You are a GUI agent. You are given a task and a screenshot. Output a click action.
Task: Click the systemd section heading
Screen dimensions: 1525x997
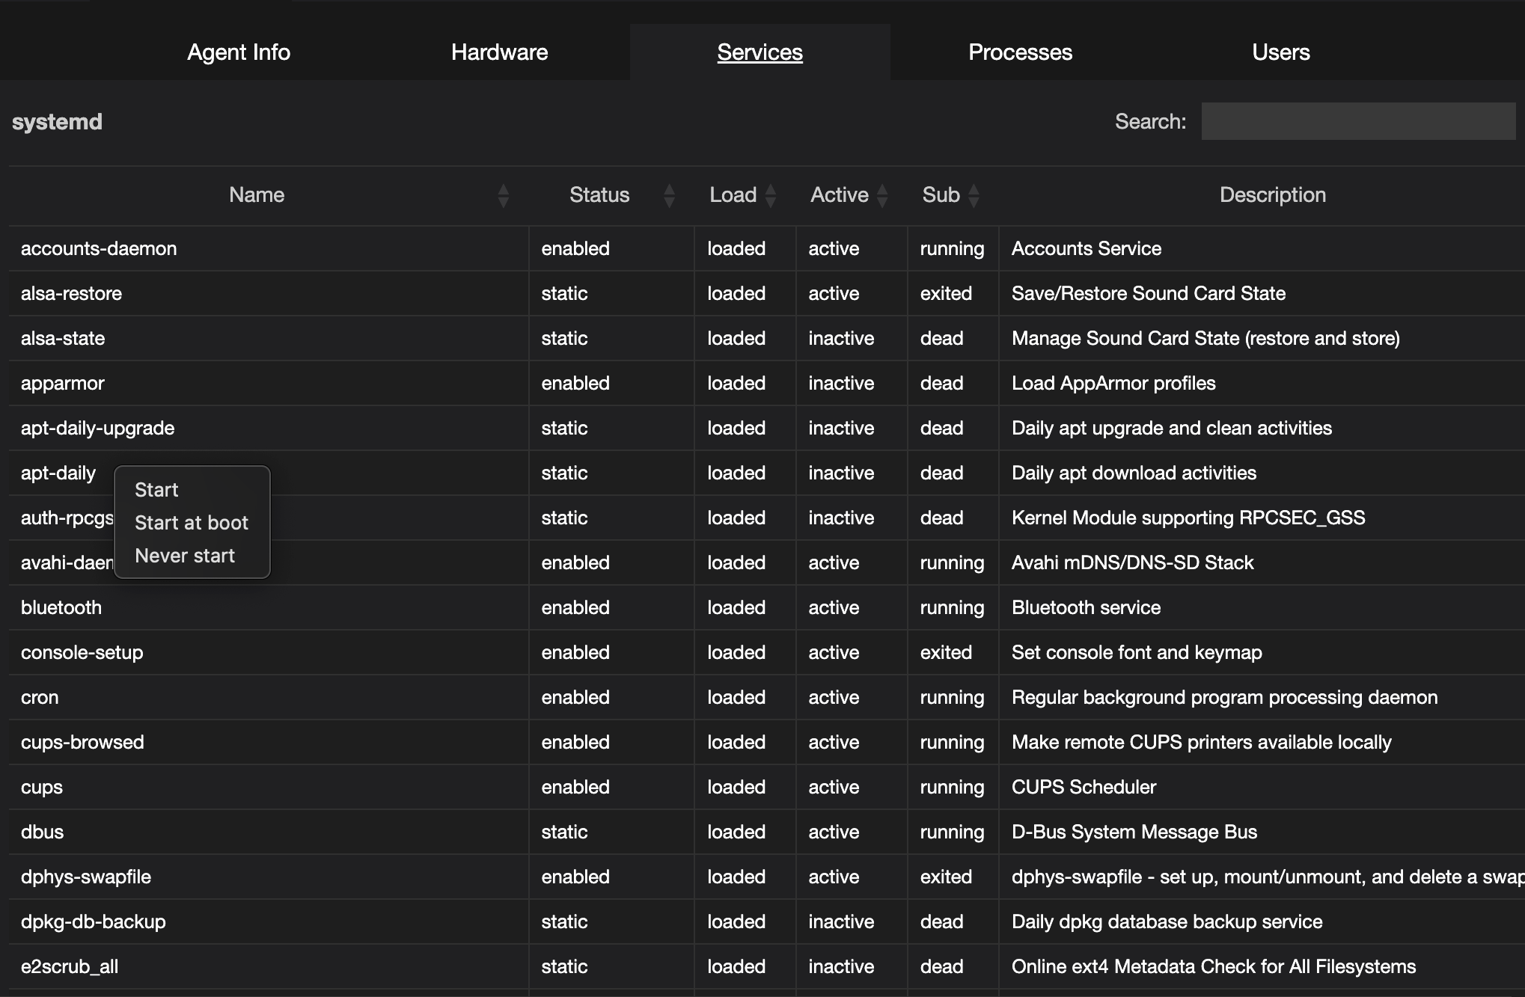pos(57,122)
